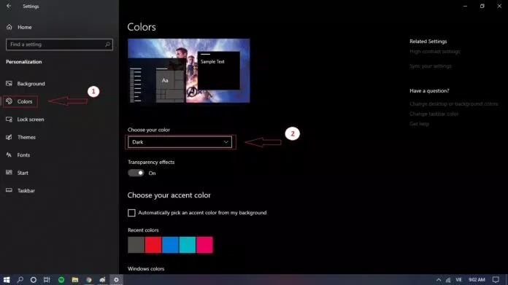508x285 pixels.
Task: Click the Lock screen icon in sidebar
Action: (9, 119)
